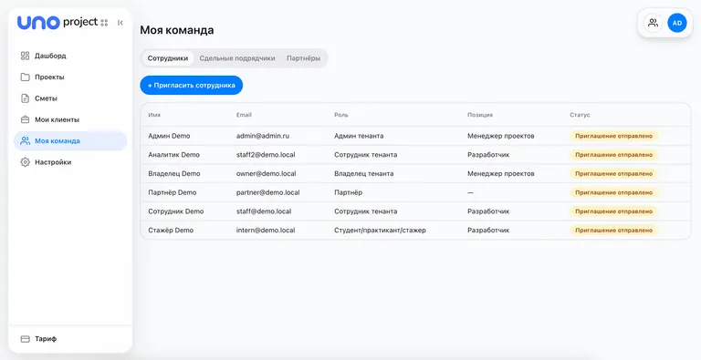Select the Стажёр Demo name cell
The image size is (701, 360).
click(x=171, y=230)
